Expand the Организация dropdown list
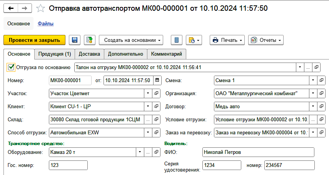Screen dimensions: 329x175 pos(312,93)
